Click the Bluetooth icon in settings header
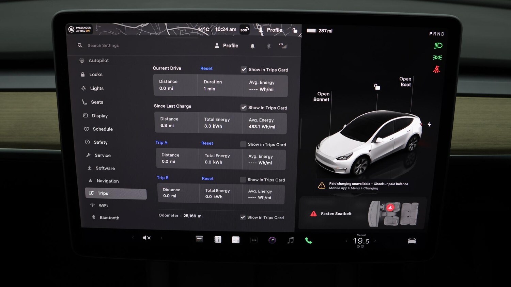The height and width of the screenshot is (287, 511). coord(268,46)
